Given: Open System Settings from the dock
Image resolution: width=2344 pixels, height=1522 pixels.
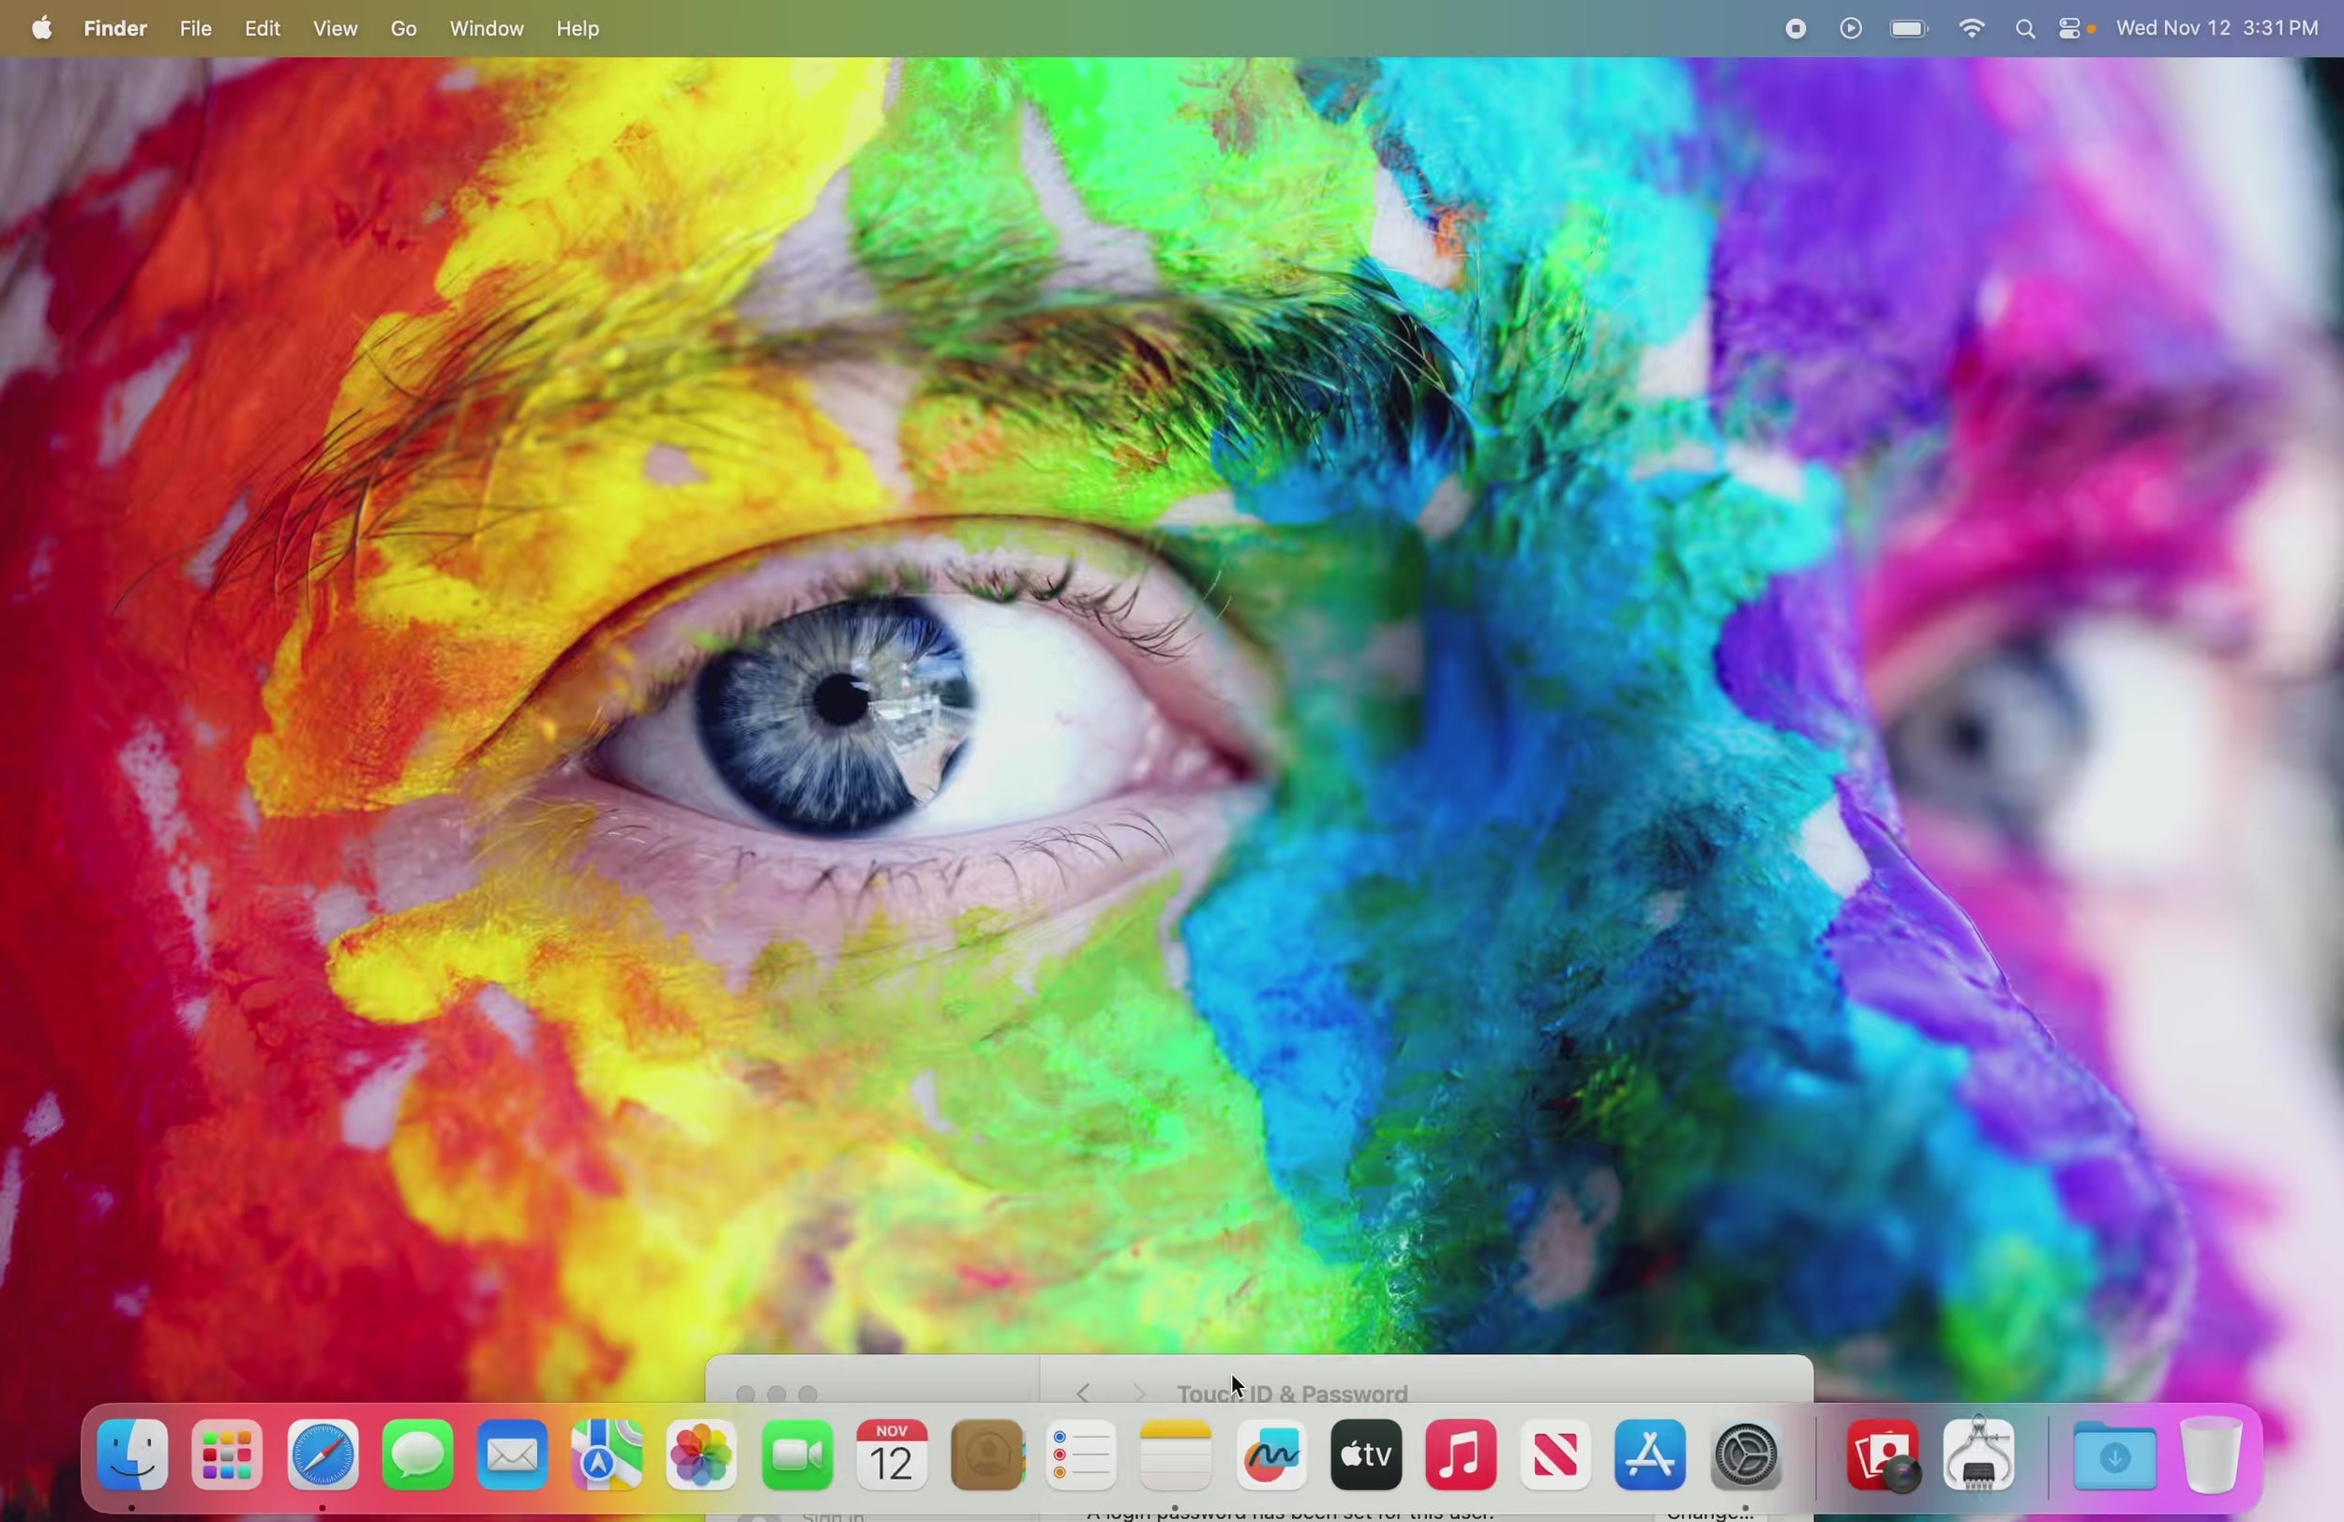Looking at the screenshot, I should click(x=1746, y=1456).
